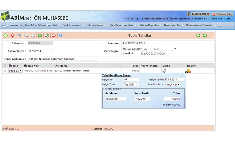Image resolution: width=235 pixels, height=147 pixels.
Task: Open the Anasayfa menu item
Action: pyautogui.click(x=16, y=25)
